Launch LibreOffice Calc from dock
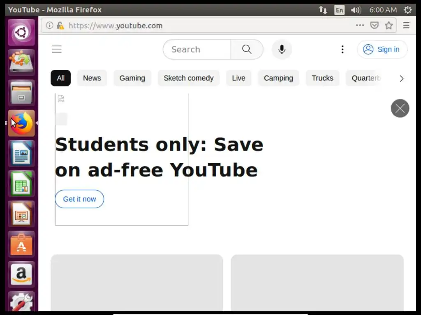 click(21, 183)
